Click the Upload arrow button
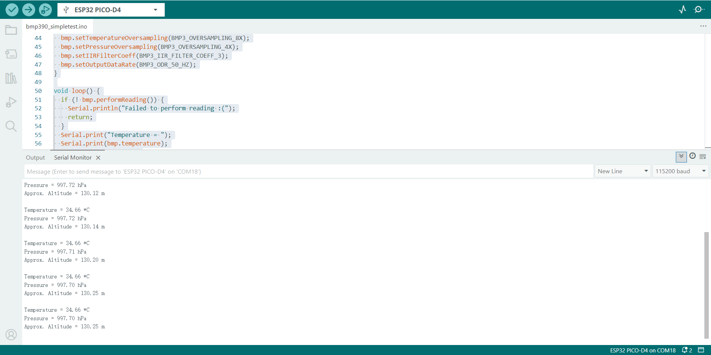The width and height of the screenshot is (711, 355). 29,10
